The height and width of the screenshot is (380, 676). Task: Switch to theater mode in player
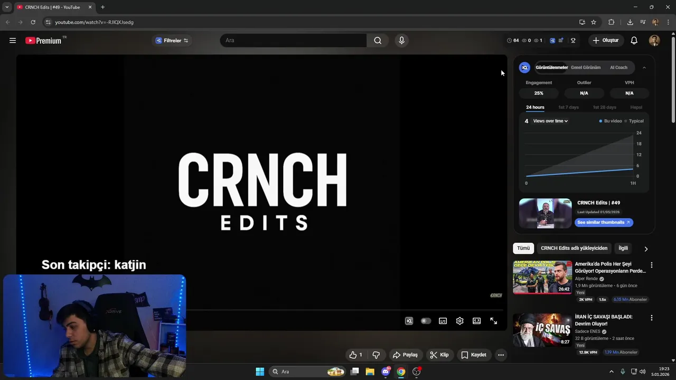pos(476,321)
